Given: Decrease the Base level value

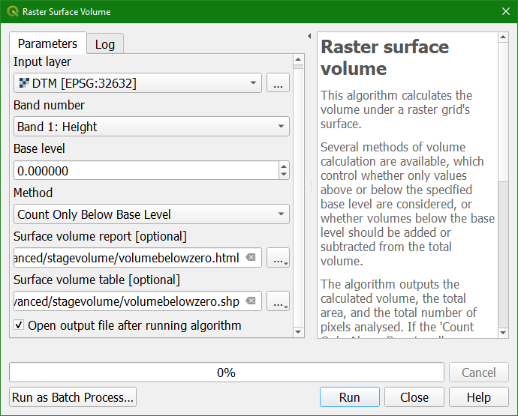Looking at the screenshot, I should click(x=283, y=175).
